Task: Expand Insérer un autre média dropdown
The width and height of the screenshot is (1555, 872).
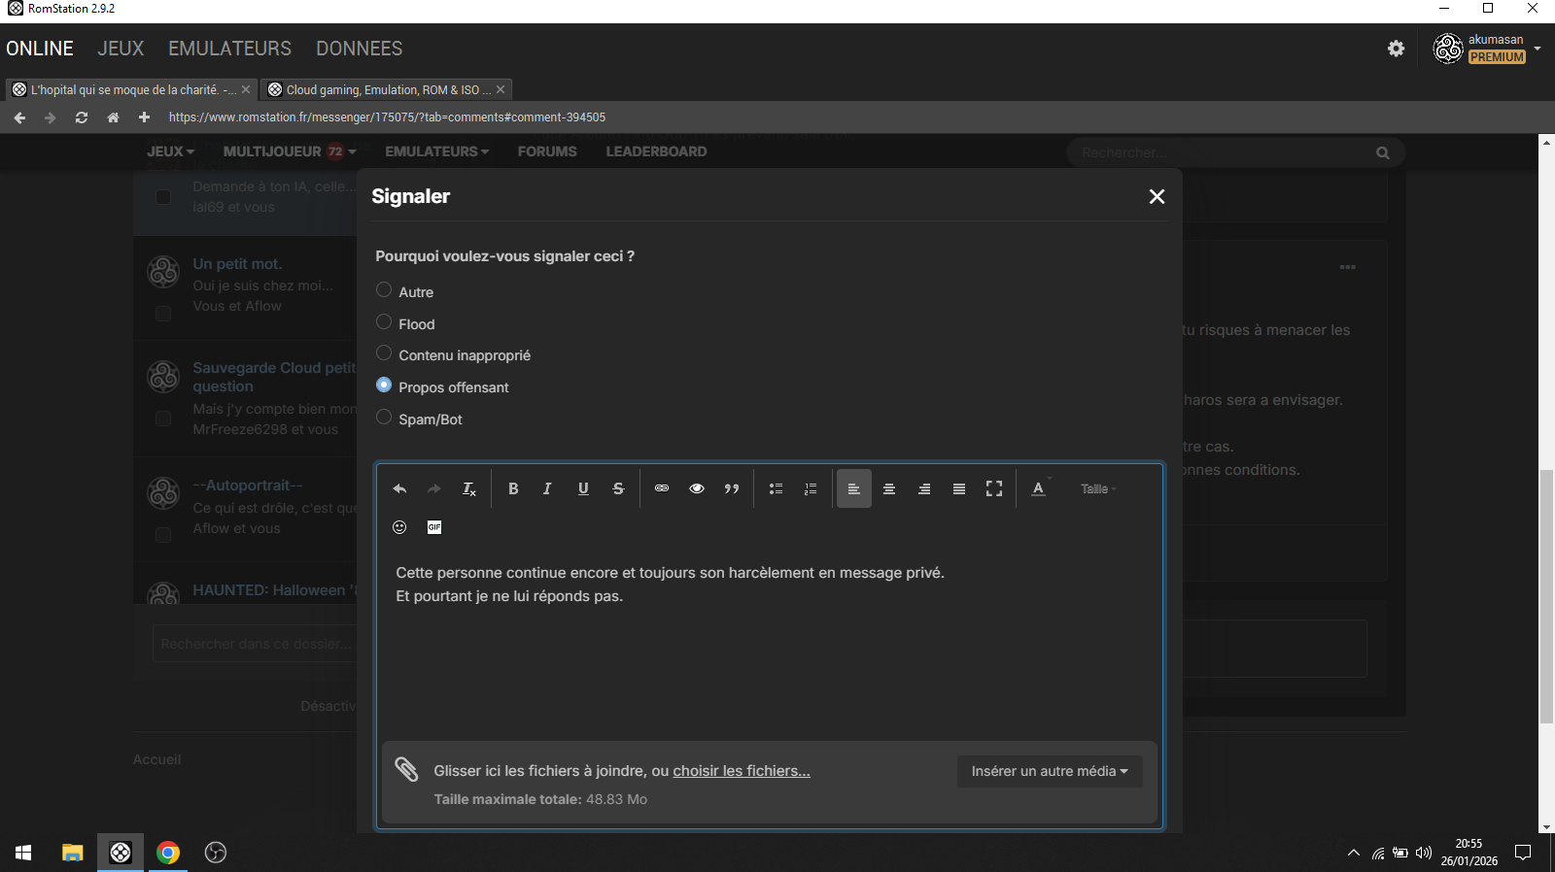Action: (1050, 771)
